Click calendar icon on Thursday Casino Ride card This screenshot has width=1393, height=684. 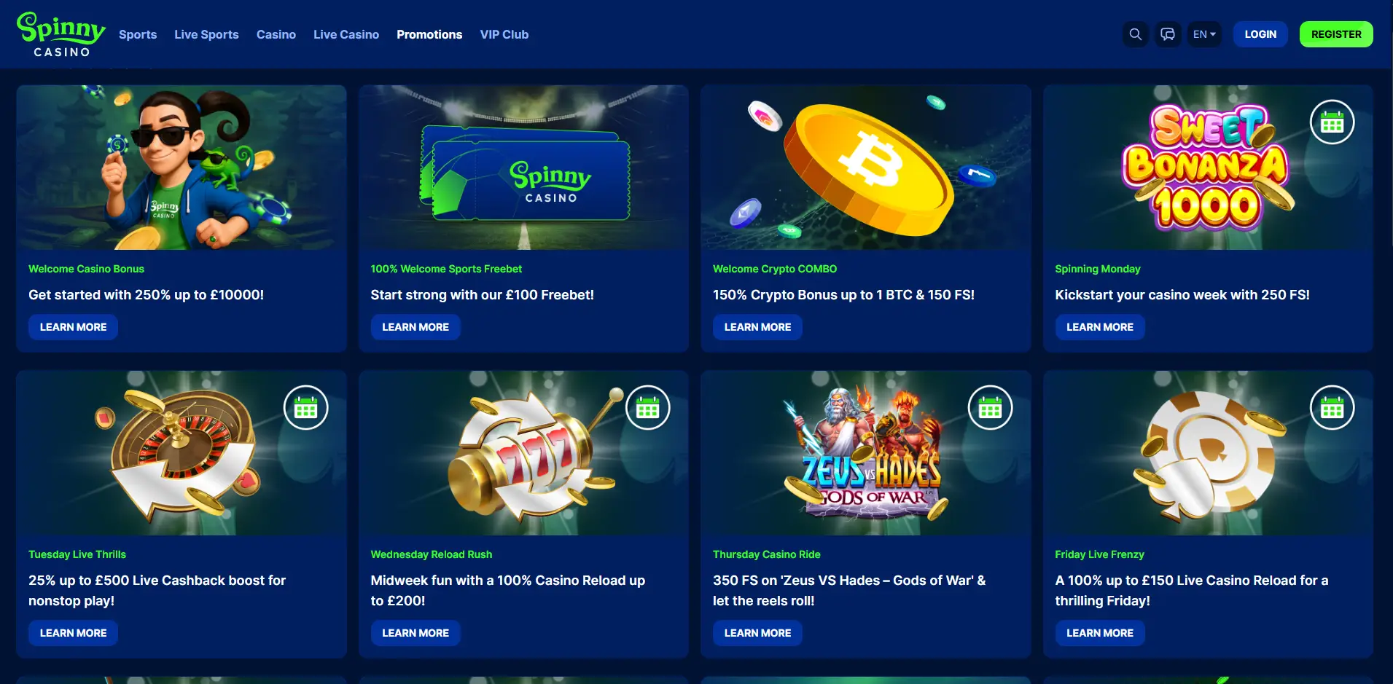point(990,407)
